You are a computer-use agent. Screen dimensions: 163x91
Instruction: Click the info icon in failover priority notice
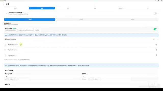pos(6,35)
